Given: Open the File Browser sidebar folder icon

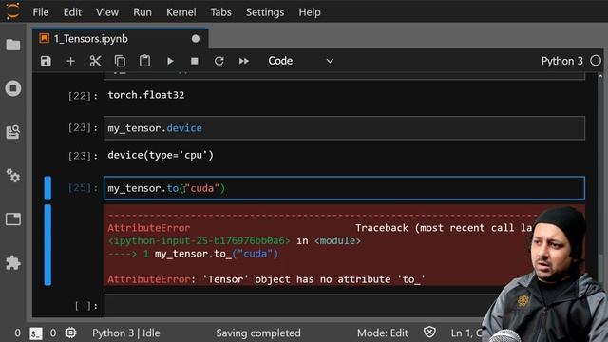Looking at the screenshot, I should (13, 45).
